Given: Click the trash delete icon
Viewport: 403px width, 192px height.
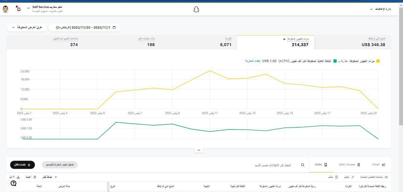Looking at the screenshot, I should point(337,177).
